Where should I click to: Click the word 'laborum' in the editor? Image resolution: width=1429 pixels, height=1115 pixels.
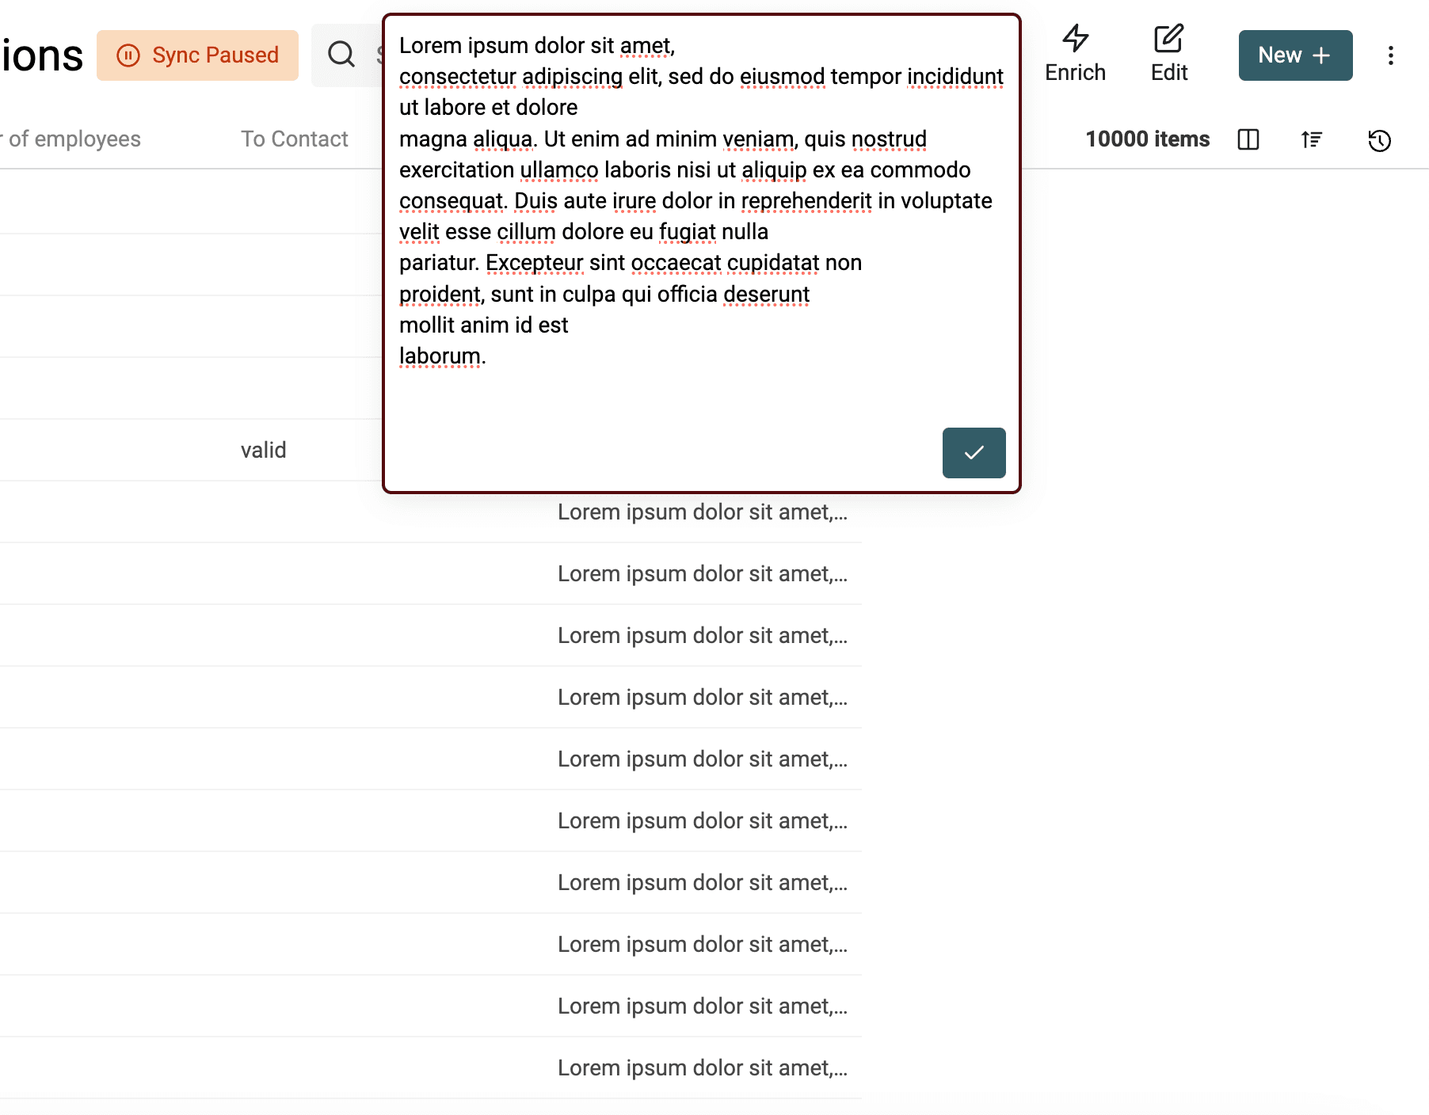click(440, 356)
